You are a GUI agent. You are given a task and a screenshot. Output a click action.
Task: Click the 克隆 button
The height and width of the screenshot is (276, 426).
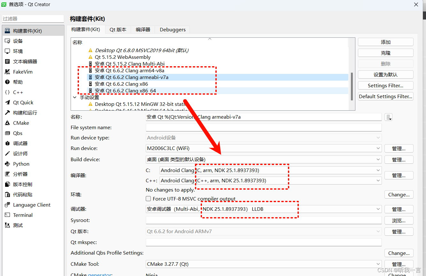point(386,53)
